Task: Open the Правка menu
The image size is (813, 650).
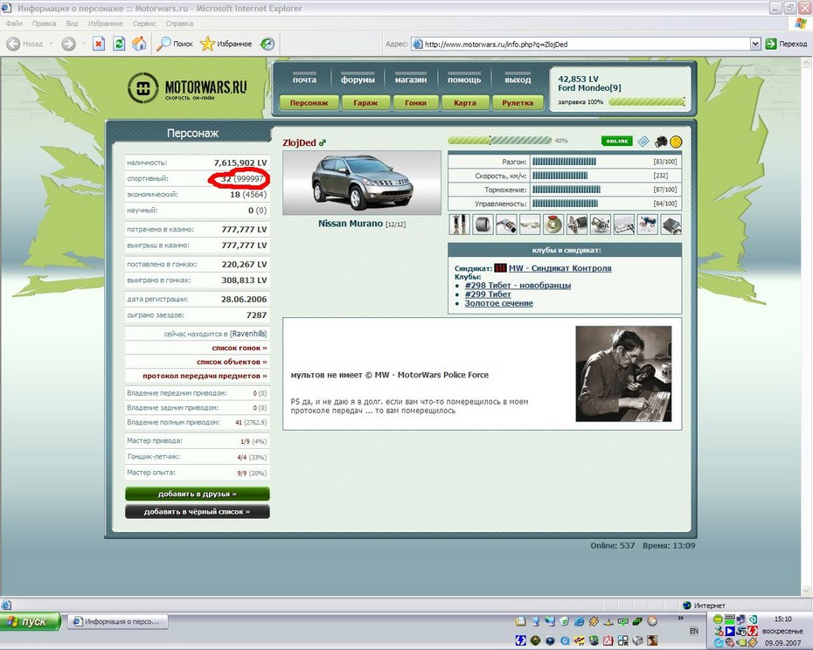Action: (44, 24)
